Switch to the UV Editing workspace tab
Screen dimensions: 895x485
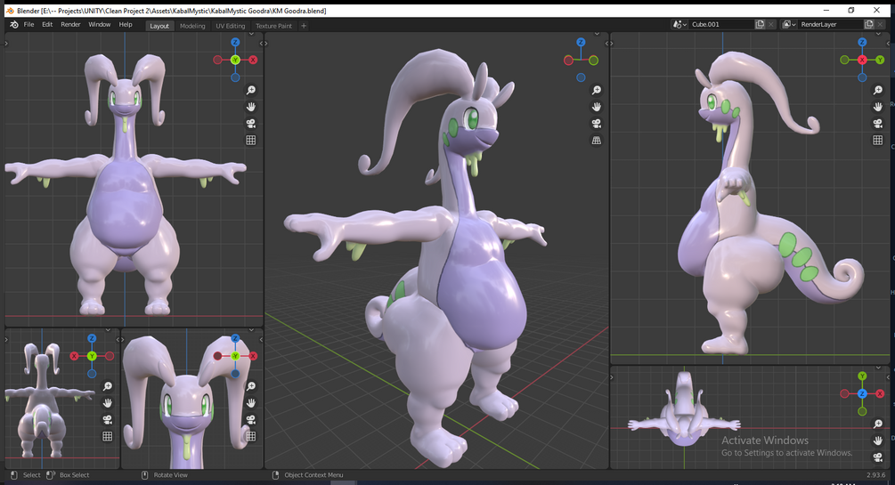[230, 26]
